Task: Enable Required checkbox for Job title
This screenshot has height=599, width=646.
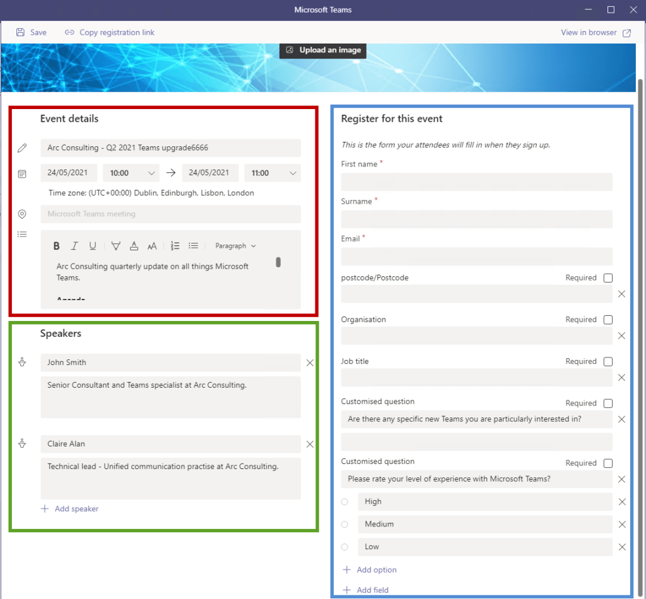Action: (608, 362)
